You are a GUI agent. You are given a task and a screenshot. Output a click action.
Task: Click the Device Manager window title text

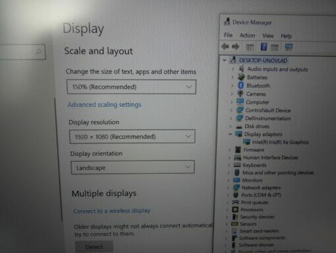(252, 22)
